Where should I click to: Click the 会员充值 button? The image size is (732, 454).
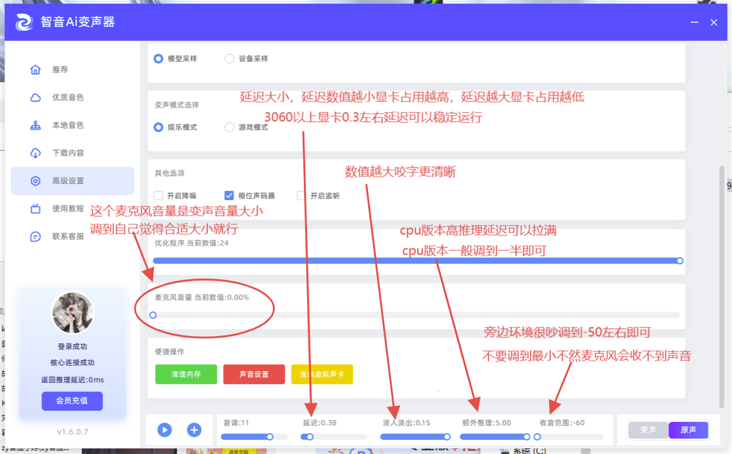tap(72, 401)
